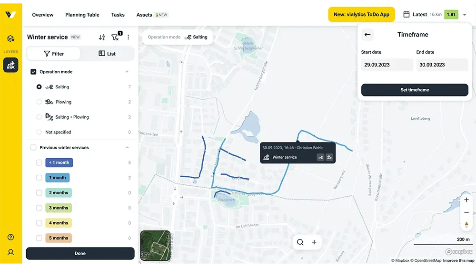476x267 pixels.
Task: Switch to satellite view thumbnail
Action: tap(155, 246)
